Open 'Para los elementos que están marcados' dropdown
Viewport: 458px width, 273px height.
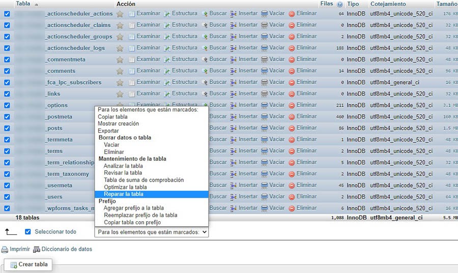[x=152, y=232]
